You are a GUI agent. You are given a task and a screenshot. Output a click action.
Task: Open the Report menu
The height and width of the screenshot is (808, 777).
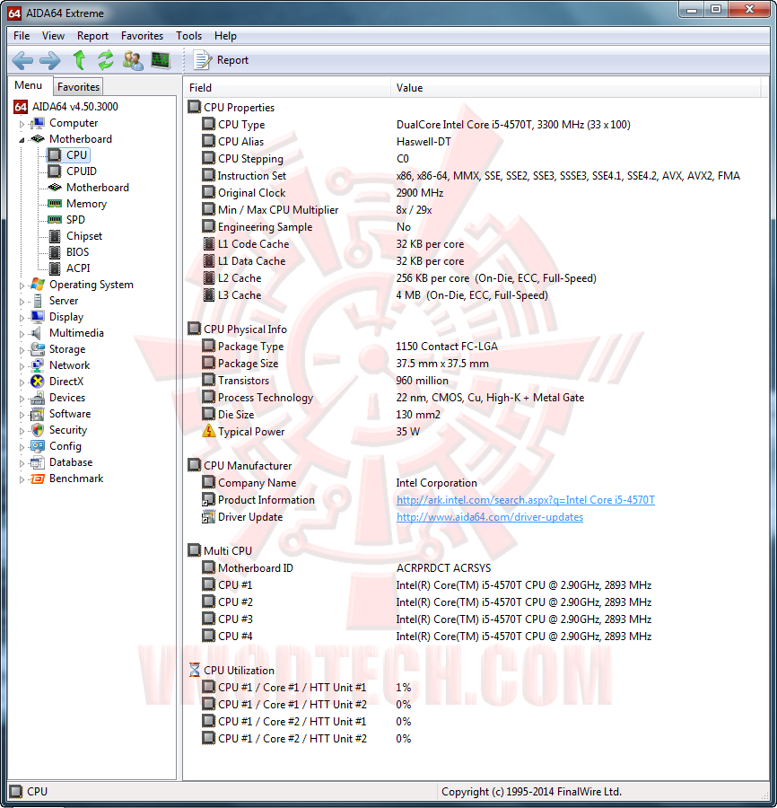[92, 36]
